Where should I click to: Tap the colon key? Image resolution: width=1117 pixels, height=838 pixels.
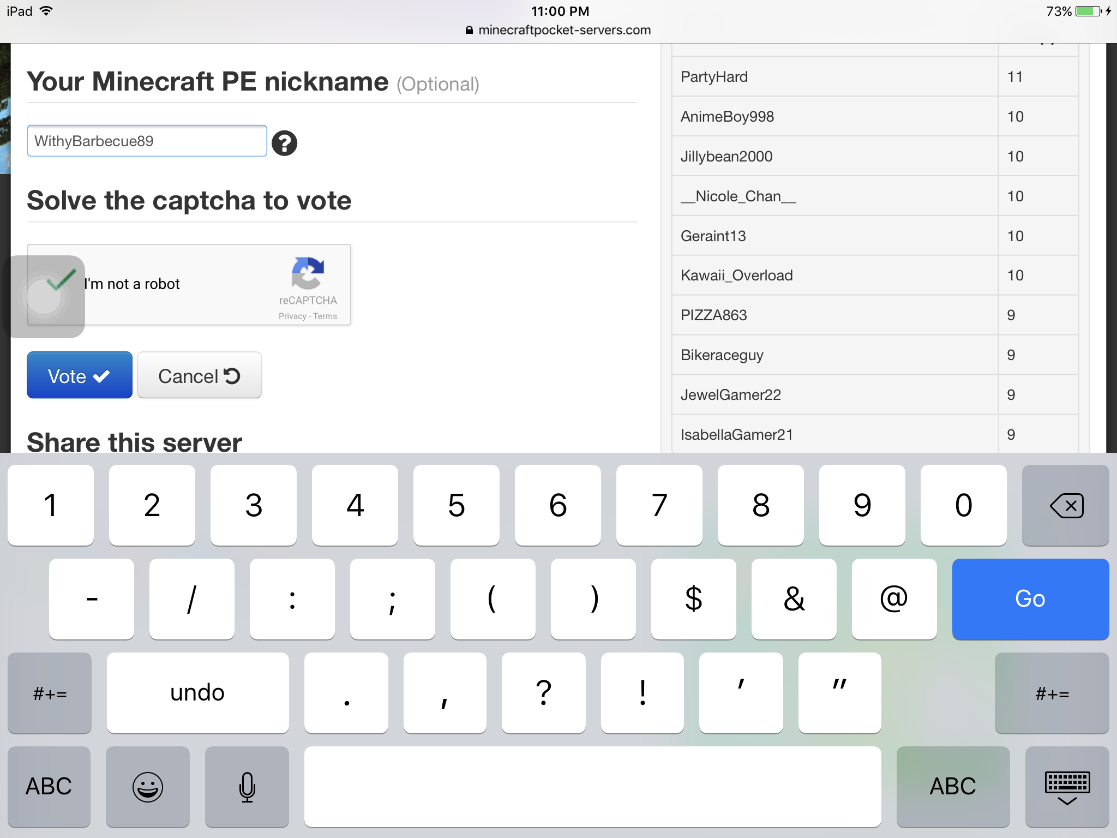coord(292,599)
